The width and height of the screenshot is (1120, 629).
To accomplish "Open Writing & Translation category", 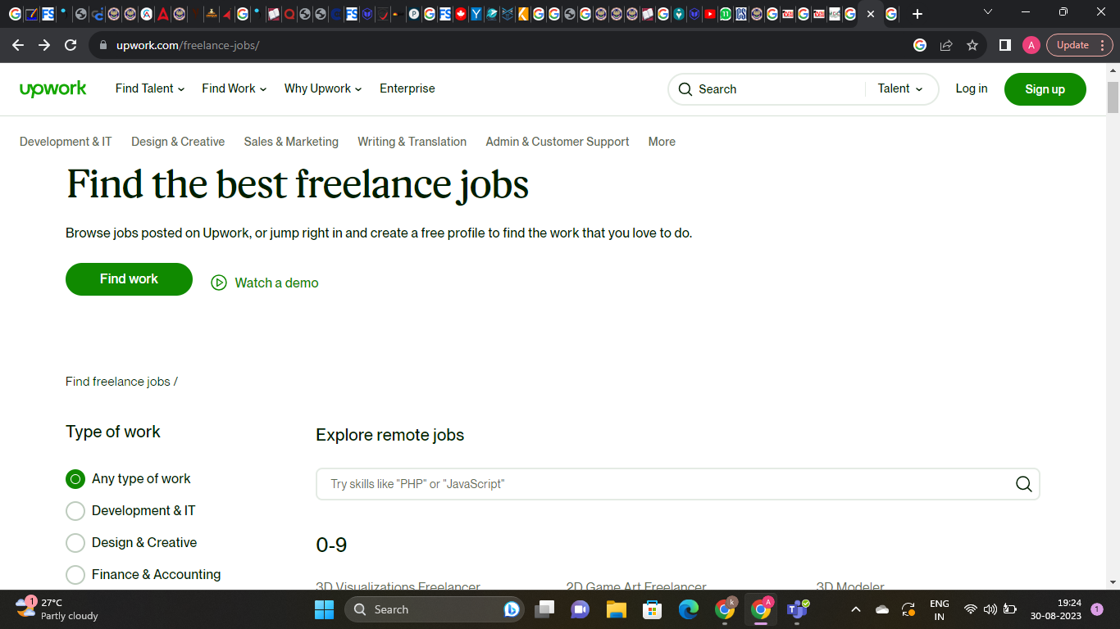I will pyautogui.click(x=412, y=142).
